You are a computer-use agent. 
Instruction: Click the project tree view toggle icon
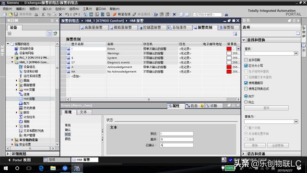click(49, 34)
